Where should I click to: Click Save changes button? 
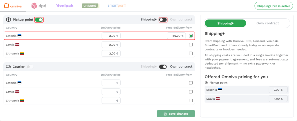[x=176, y=114]
